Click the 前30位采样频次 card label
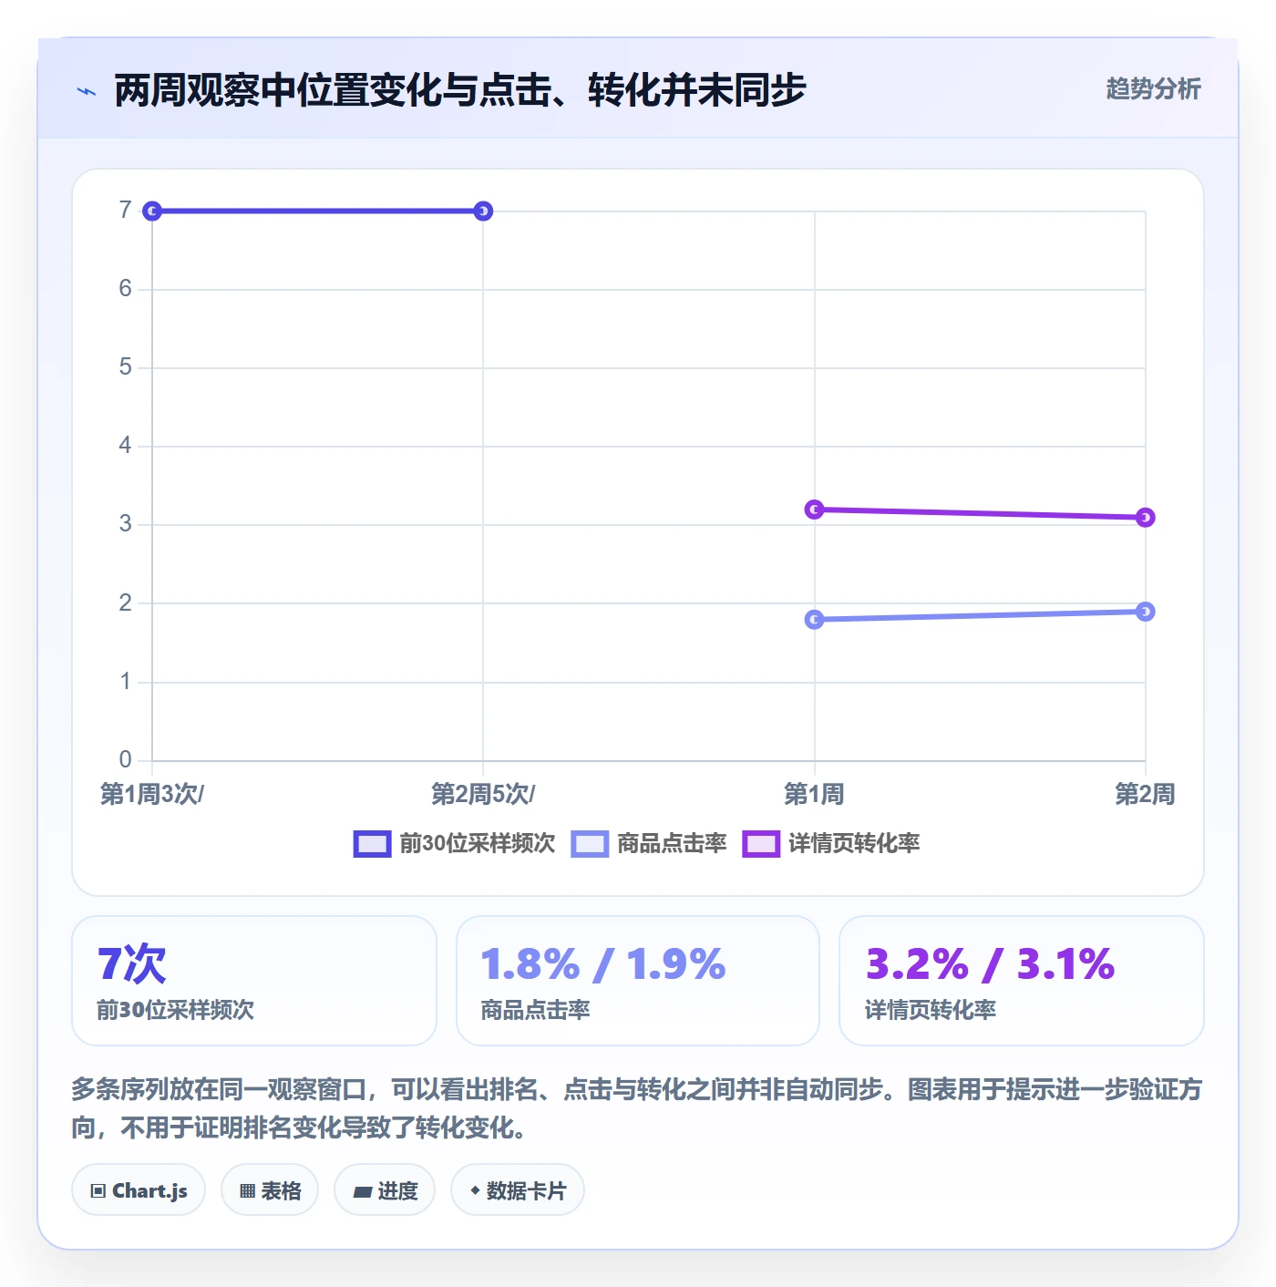Screen dimensions: 1276x1287 tap(176, 1010)
